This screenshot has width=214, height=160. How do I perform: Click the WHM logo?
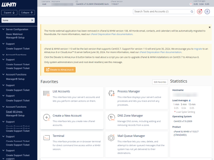(x=9, y=4)
